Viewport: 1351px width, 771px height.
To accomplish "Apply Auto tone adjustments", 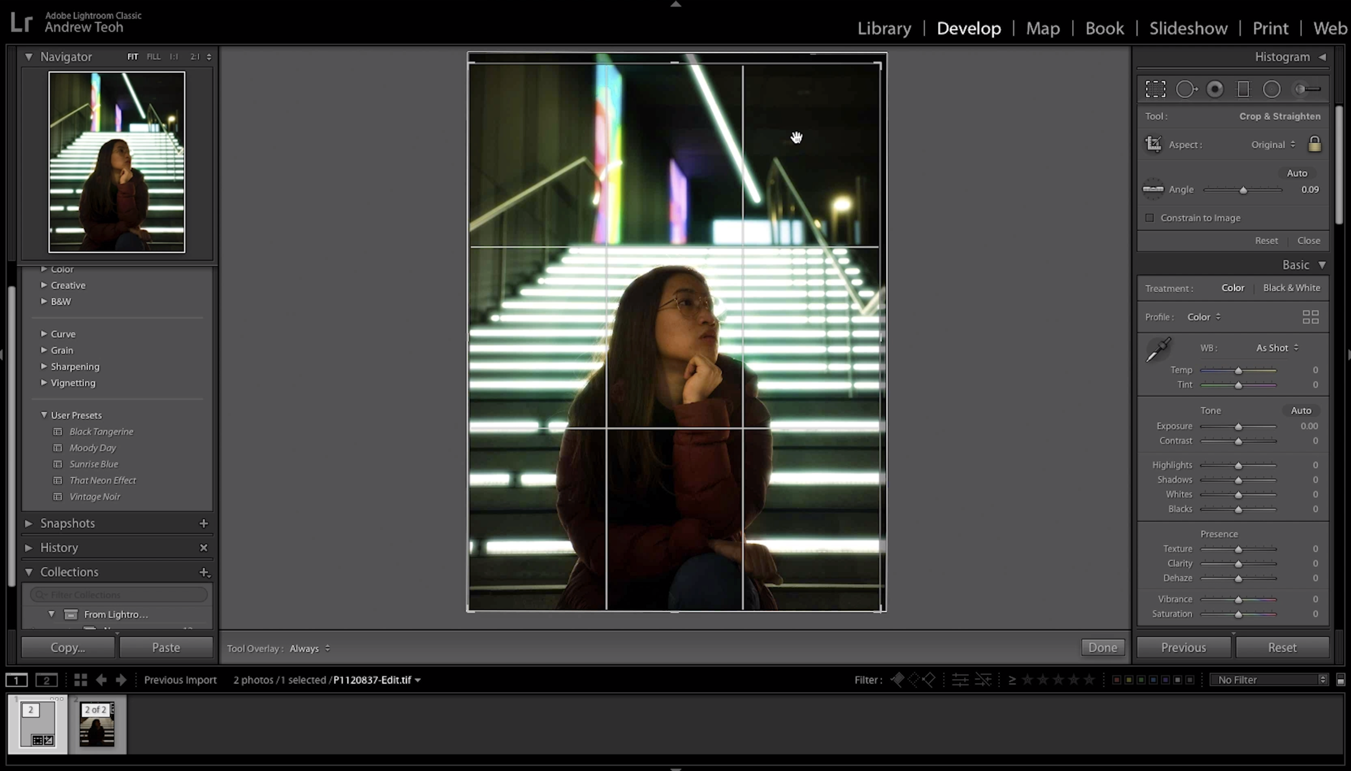I will [1300, 410].
